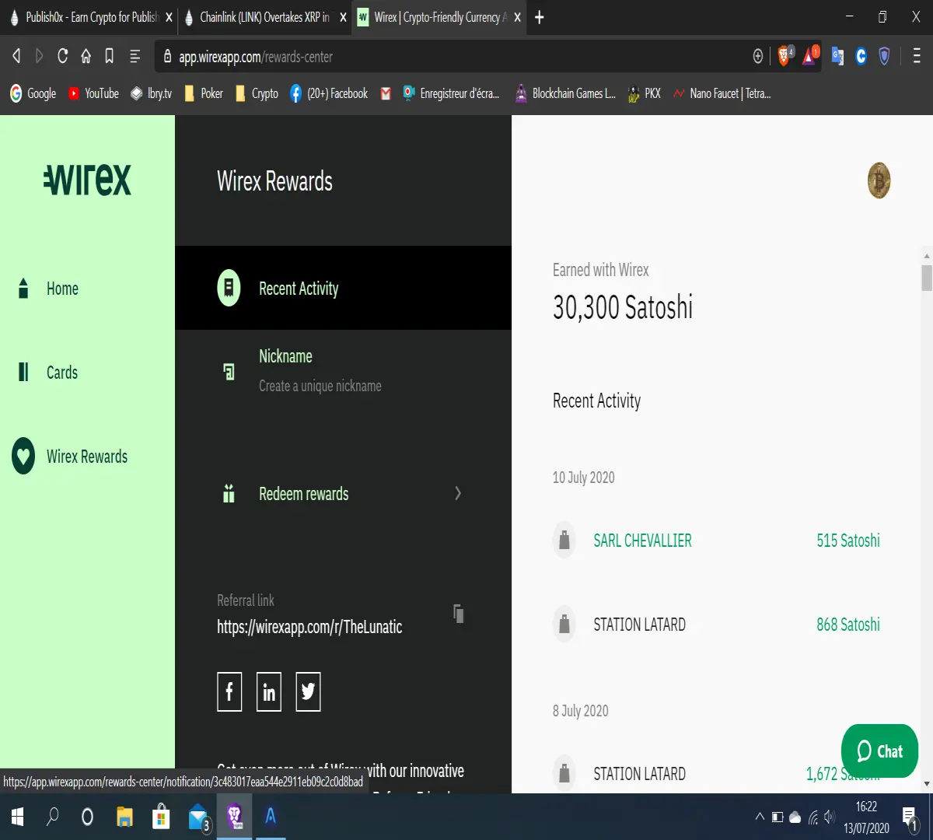Open Facebook bookmark
The height and width of the screenshot is (840, 933).
click(x=329, y=93)
